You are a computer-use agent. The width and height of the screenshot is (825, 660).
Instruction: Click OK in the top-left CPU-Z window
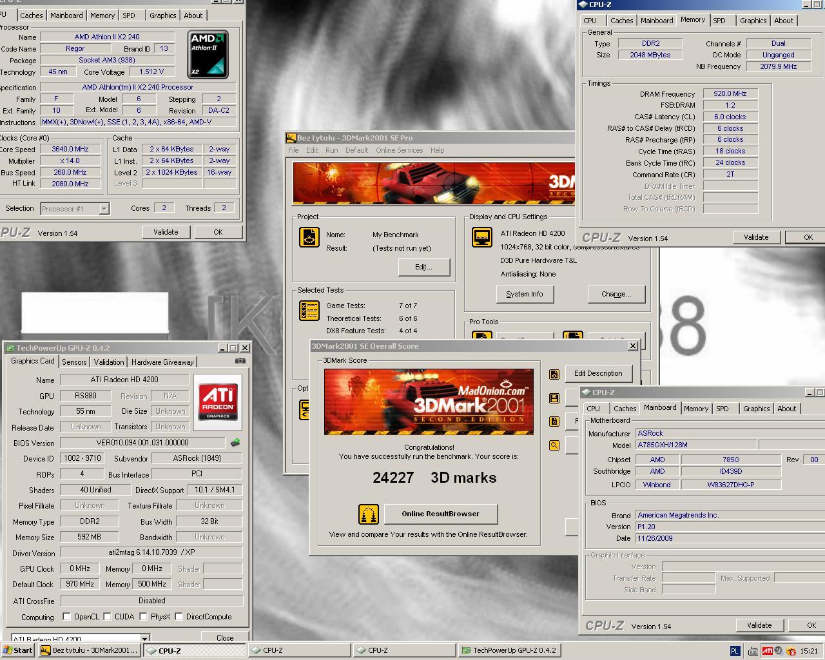click(218, 232)
